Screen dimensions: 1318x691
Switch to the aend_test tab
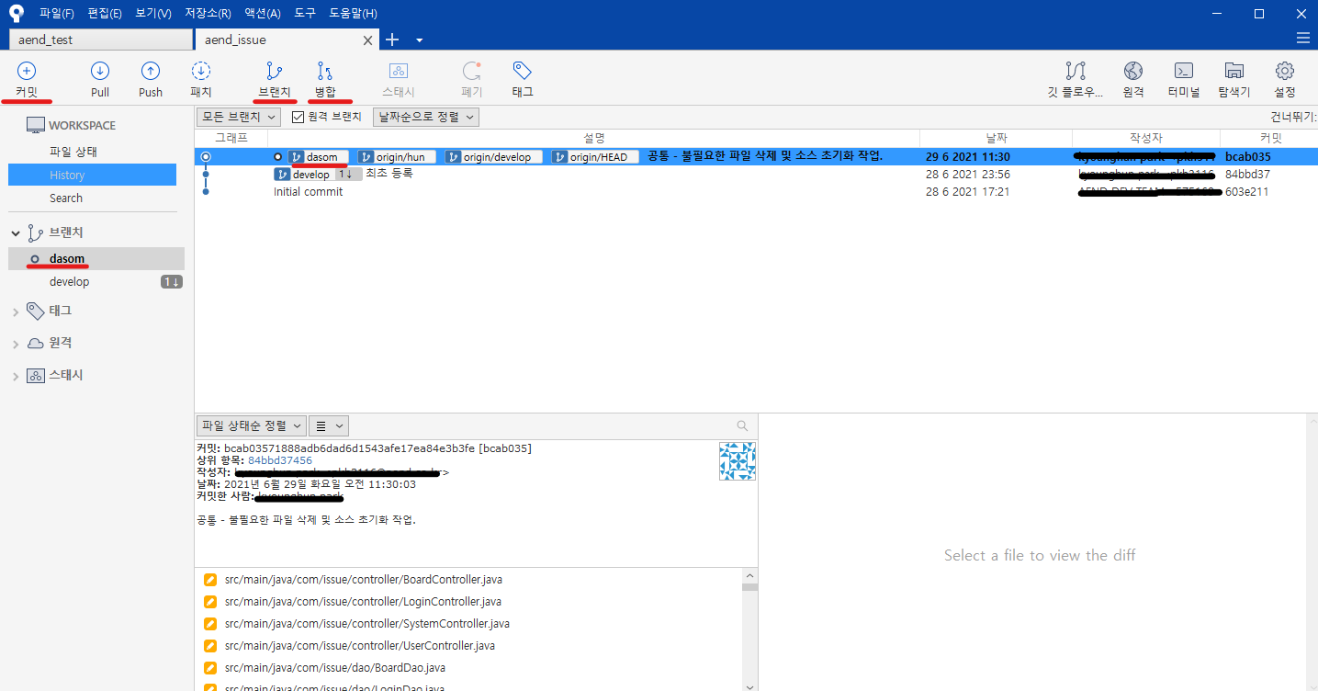click(99, 40)
